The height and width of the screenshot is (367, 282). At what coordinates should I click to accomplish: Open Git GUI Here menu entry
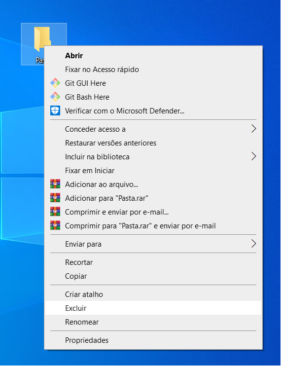tap(153, 83)
